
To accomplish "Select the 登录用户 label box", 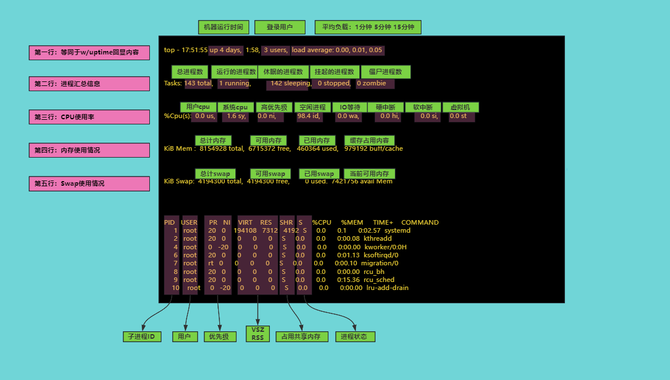I will tap(280, 27).
